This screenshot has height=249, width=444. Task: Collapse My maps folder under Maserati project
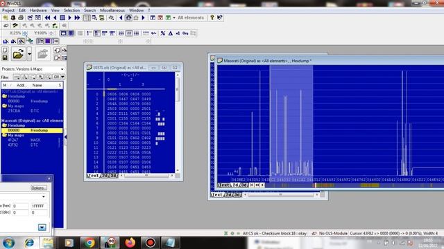pos(4,136)
